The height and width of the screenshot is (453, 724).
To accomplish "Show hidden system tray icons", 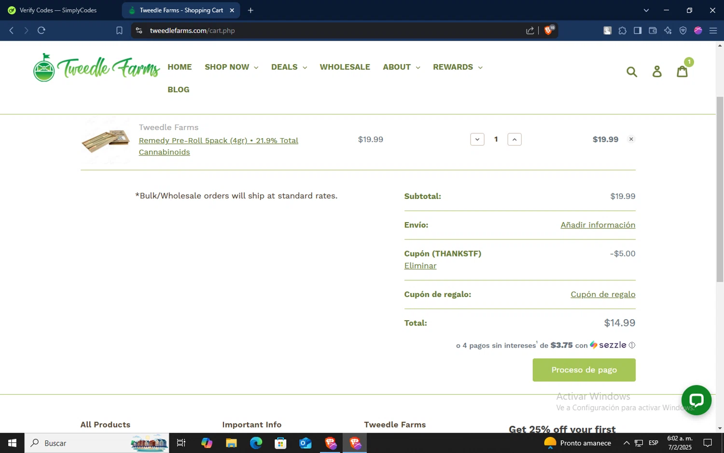I will (627, 443).
